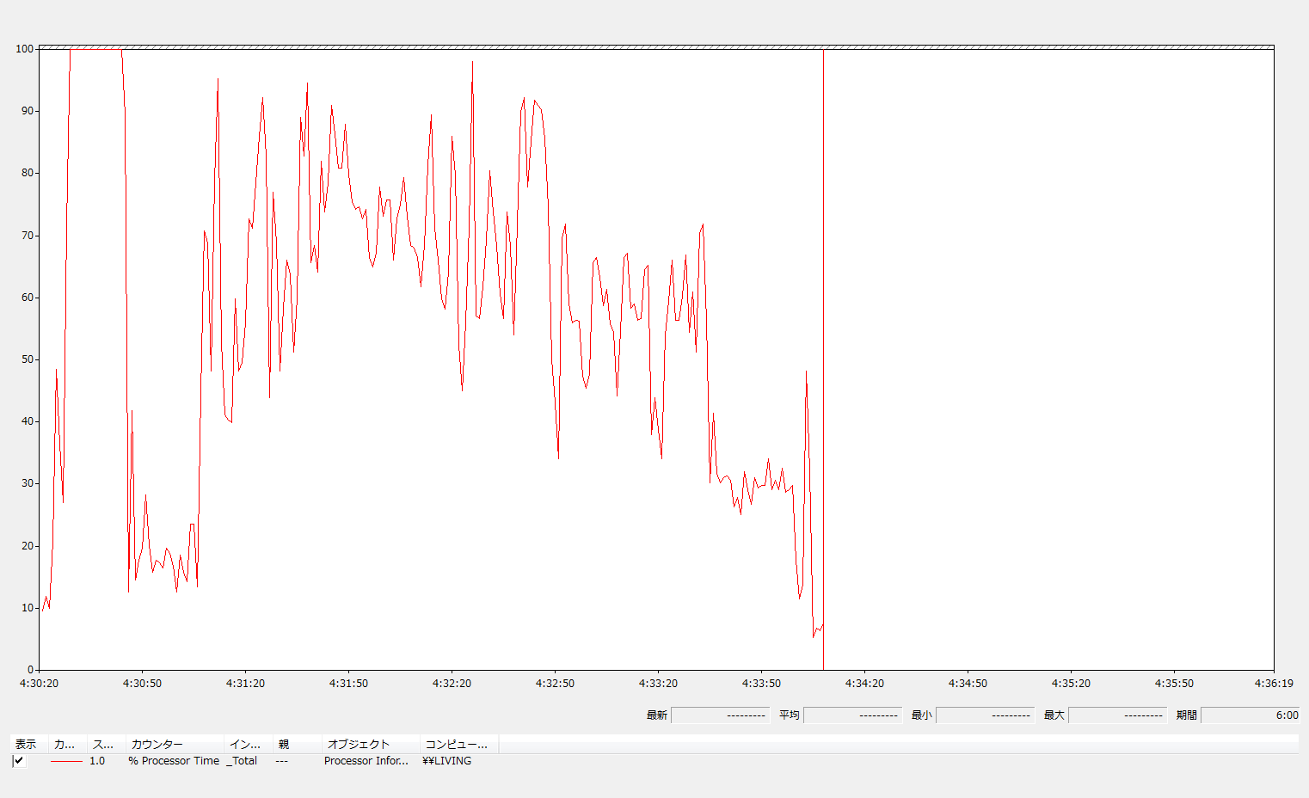Click the Processor Infor... object cell
The height and width of the screenshot is (798, 1309).
point(366,761)
